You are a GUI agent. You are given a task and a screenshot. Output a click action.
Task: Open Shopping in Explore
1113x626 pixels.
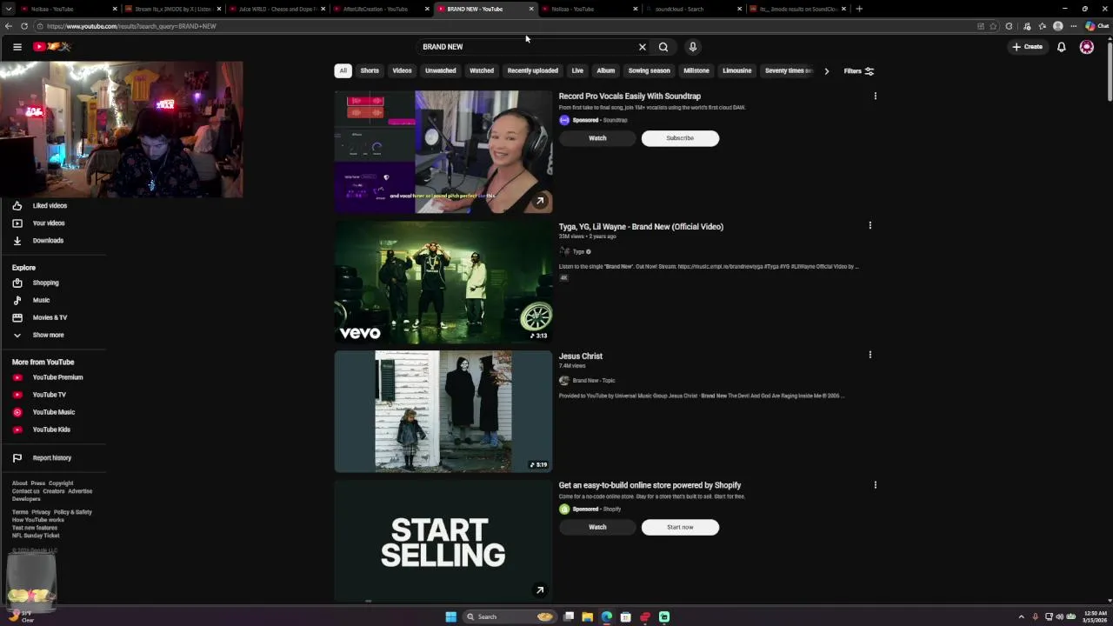click(46, 283)
